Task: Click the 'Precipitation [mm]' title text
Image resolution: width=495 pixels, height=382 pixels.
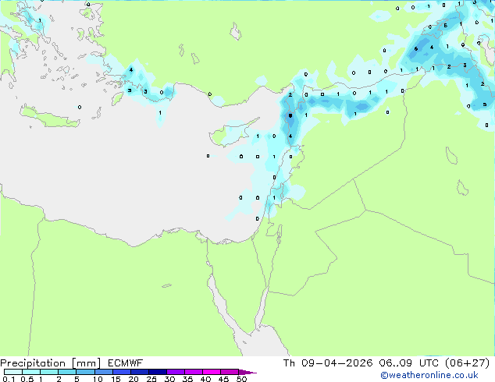Action: coord(51,363)
